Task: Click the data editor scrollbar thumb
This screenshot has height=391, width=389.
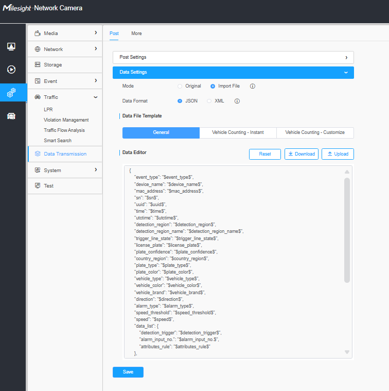Action: (347, 230)
